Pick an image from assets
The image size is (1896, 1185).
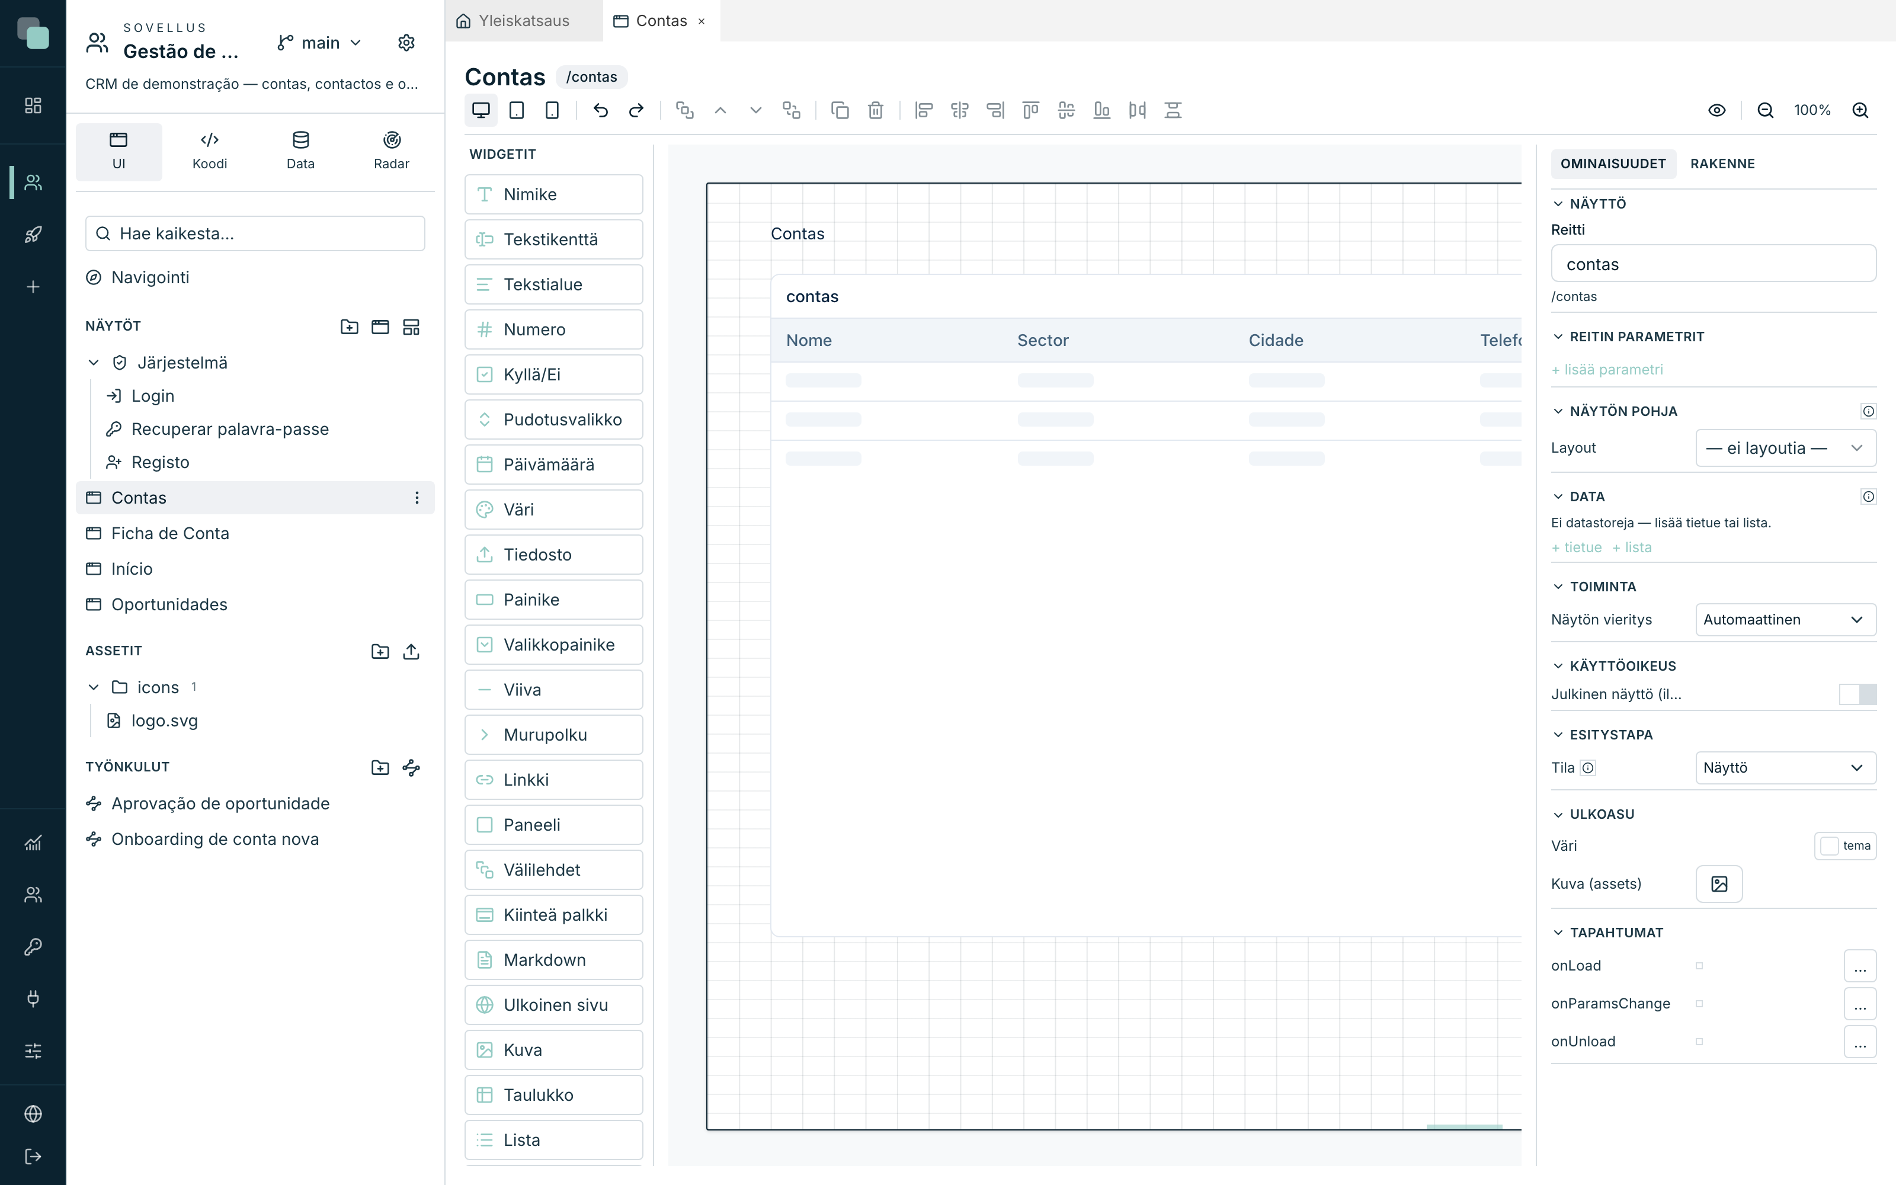pos(1719,884)
